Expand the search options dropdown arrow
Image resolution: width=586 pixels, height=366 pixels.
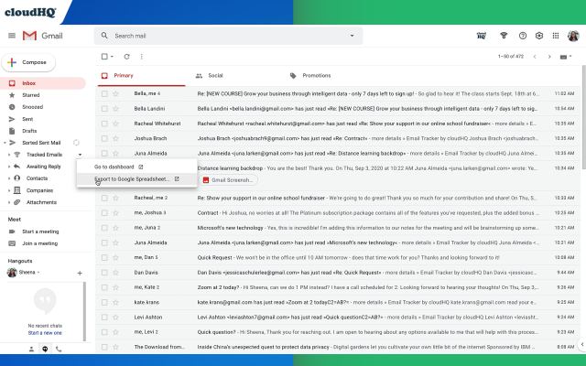pos(351,36)
